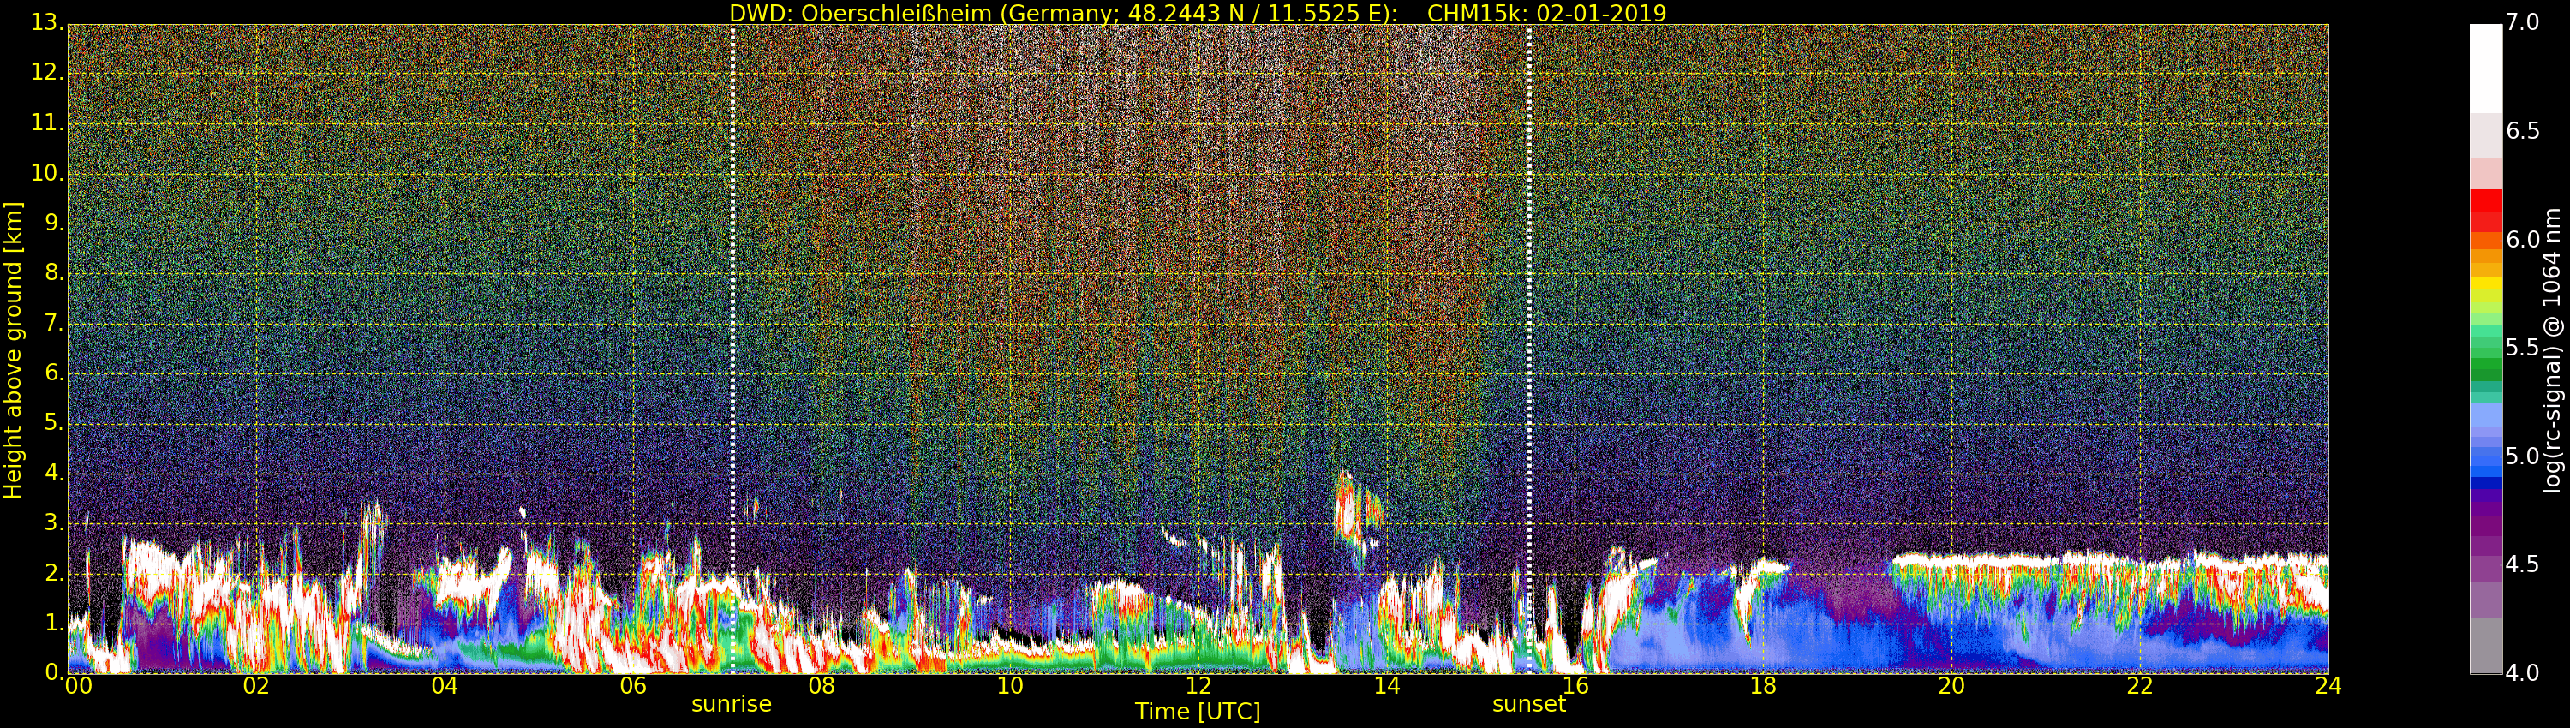Click the white dotted sunset vertical line
This screenshot has width=2570, height=728.
pyautogui.click(x=1529, y=299)
